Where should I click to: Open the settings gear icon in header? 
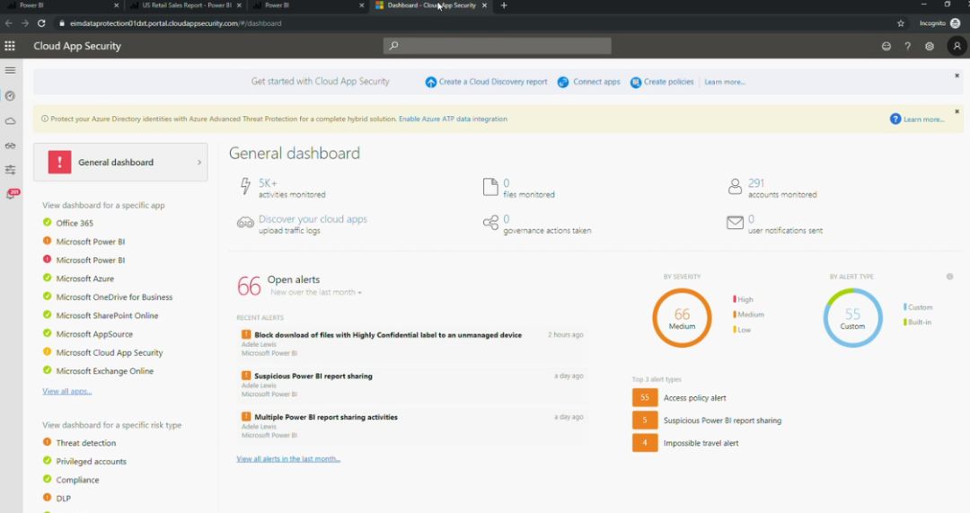pos(930,47)
